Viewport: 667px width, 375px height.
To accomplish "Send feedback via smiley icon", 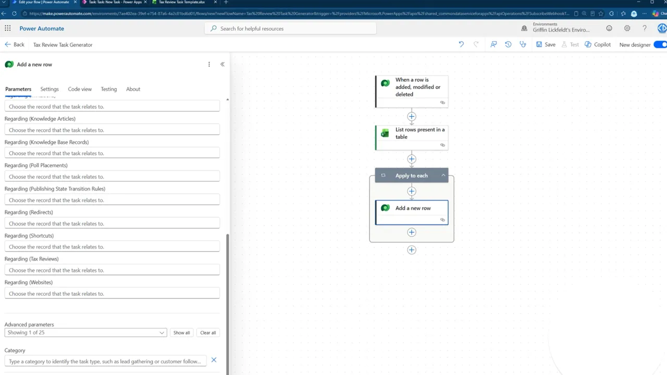I will [x=609, y=28].
